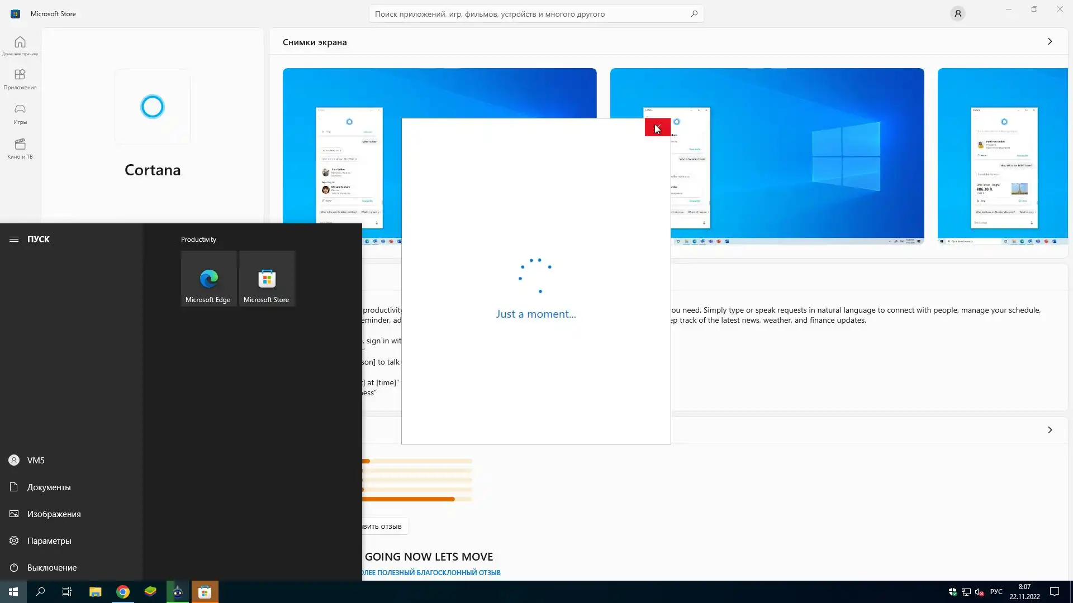
Task: Open the Movies and TV section
Action: pyautogui.click(x=20, y=149)
